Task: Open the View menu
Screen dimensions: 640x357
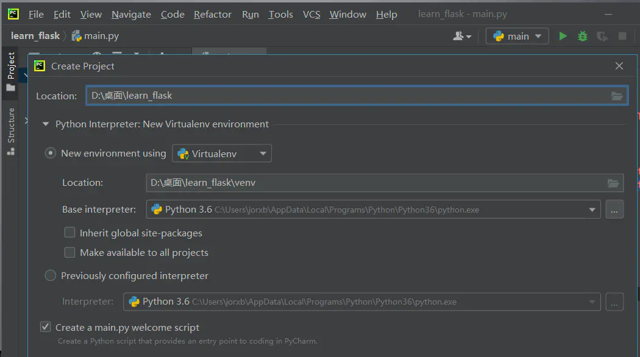Action: [x=91, y=14]
